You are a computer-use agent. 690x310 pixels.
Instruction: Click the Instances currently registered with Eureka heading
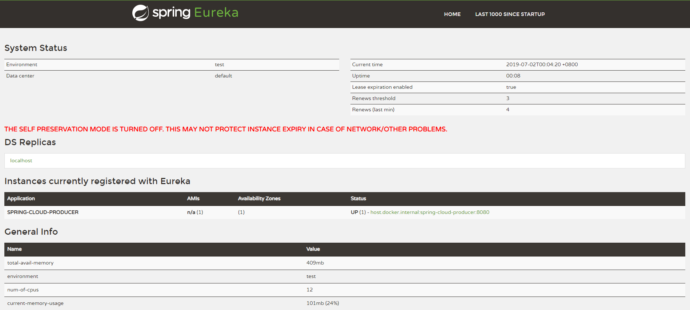97,181
